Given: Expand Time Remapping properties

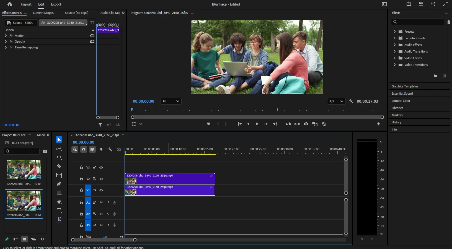Looking at the screenshot, I should tap(6, 47).
